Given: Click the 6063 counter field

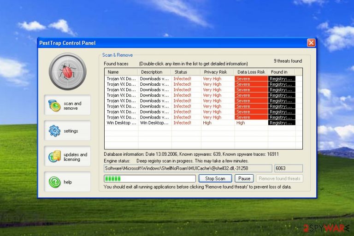Looking at the screenshot, I should click(289, 169).
